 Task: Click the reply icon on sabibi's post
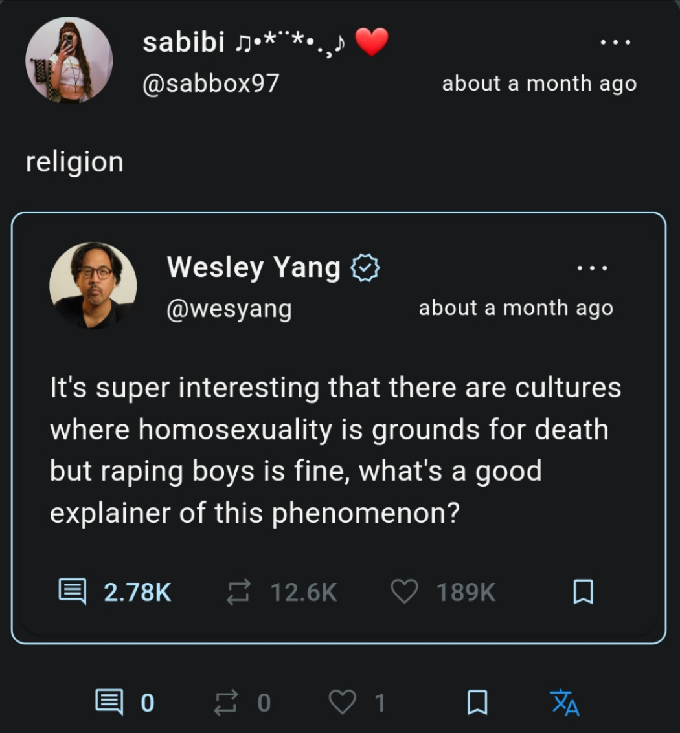pyautogui.click(x=108, y=702)
